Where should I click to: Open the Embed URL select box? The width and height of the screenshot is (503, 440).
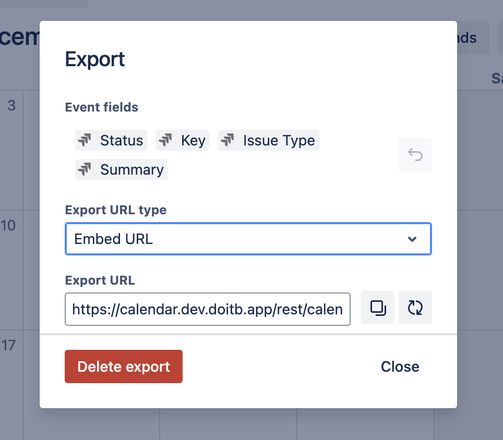click(x=235, y=239)
